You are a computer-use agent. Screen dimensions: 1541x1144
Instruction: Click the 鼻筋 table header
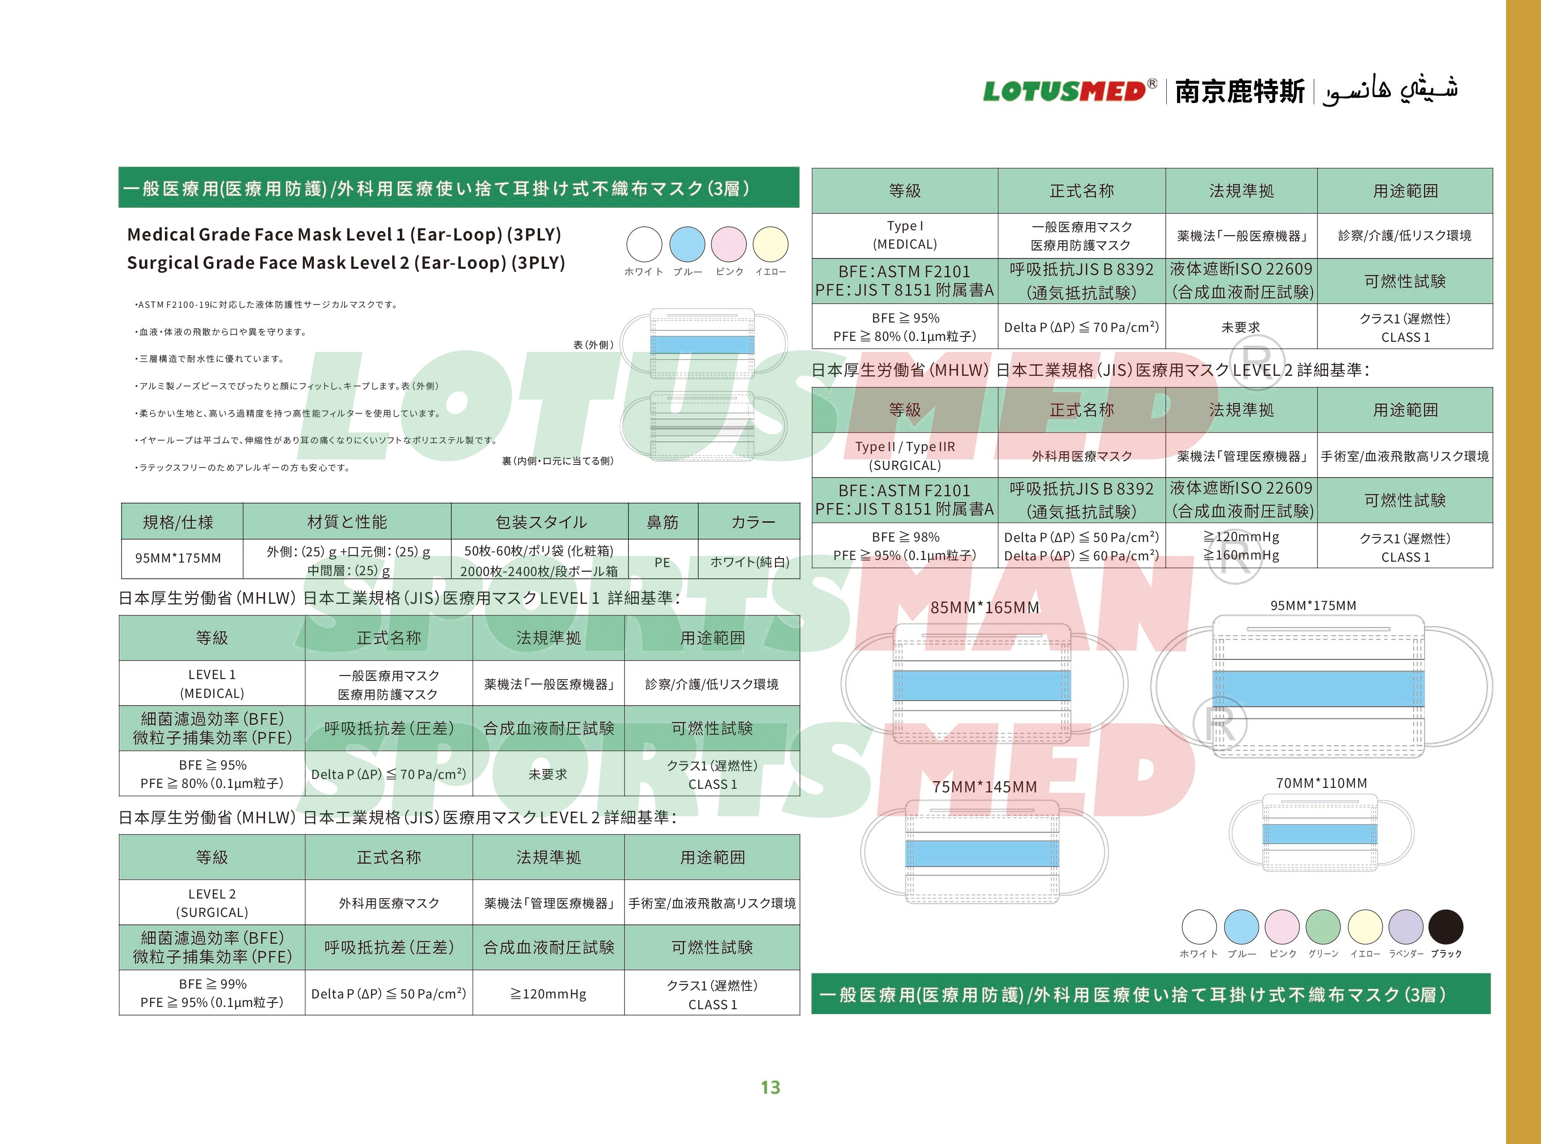[662, 522]
